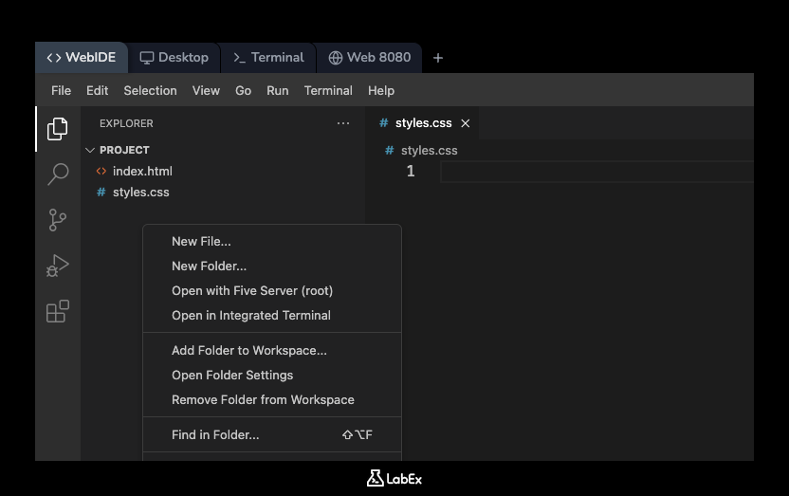This screenshot has width=789, height=496.
Task: Select styles.css in the file tree
Action: coord(140,193)
